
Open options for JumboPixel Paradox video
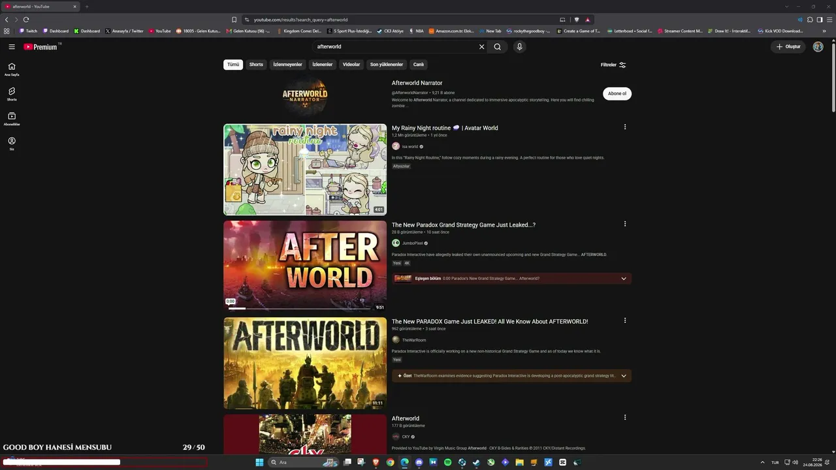click(625, 224)
